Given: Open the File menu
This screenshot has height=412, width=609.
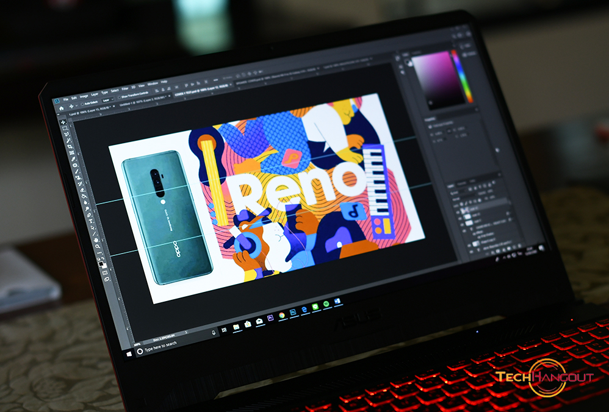Looking at the screenshot, I should pos(66,99).
